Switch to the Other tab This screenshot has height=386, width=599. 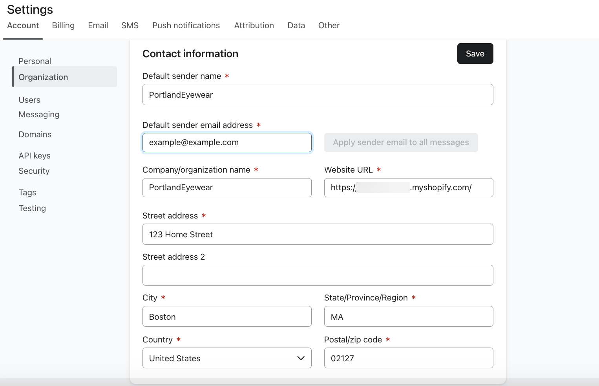(329, 25)
